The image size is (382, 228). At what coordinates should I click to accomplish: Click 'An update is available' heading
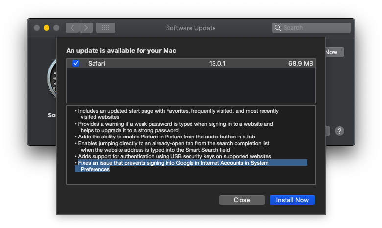click(121, 50)
